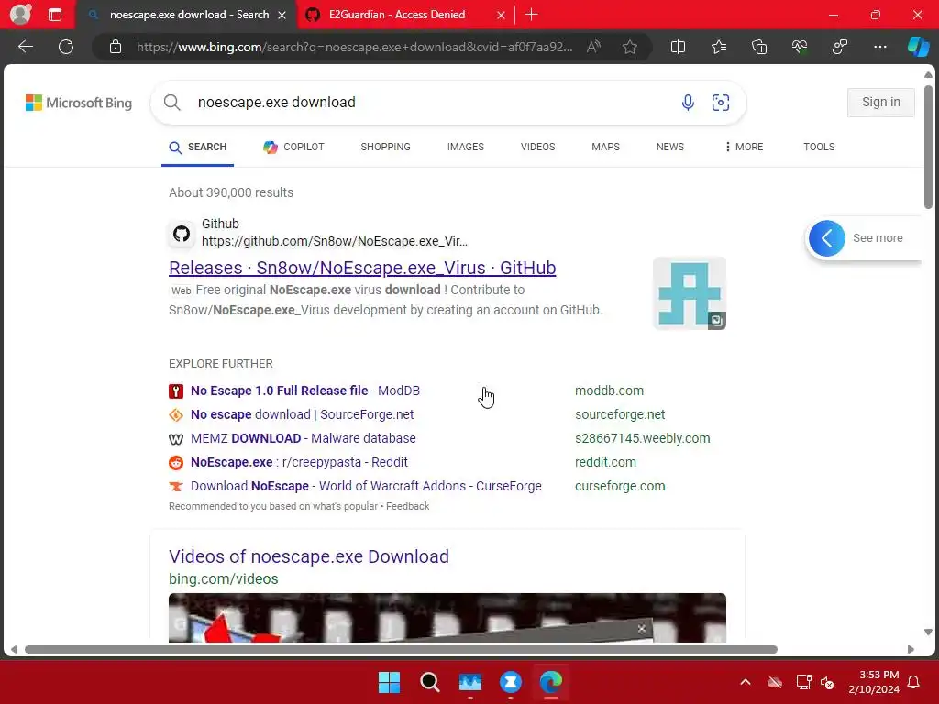Open split screen view
Screen dimensions: 939x704
[x=678, y=47]
